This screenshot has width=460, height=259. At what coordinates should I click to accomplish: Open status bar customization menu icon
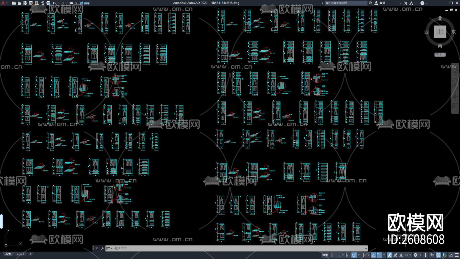(x=457, y=255)
